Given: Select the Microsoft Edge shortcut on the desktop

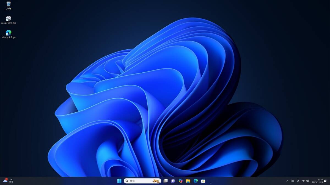Looking at the screenshot, I should click(9, 33).
